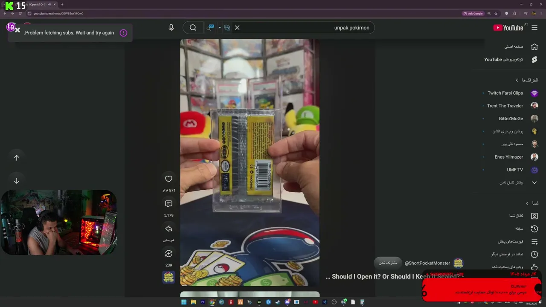Share the Short with the arrow icon

coord(168,229)
